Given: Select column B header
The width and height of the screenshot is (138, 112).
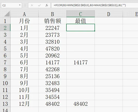Looking at the screenshot, I should (52, 14).
